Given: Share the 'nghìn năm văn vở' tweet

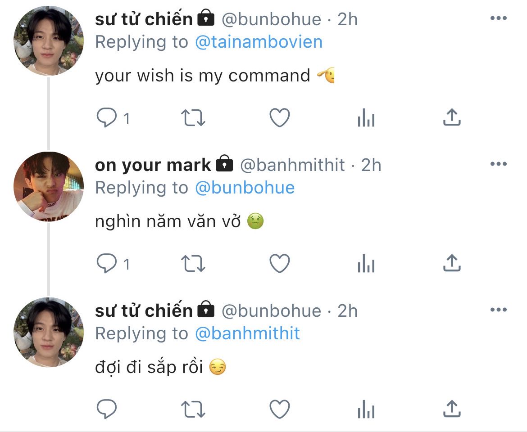Looking at the screenshot, I should coord(452,263).
